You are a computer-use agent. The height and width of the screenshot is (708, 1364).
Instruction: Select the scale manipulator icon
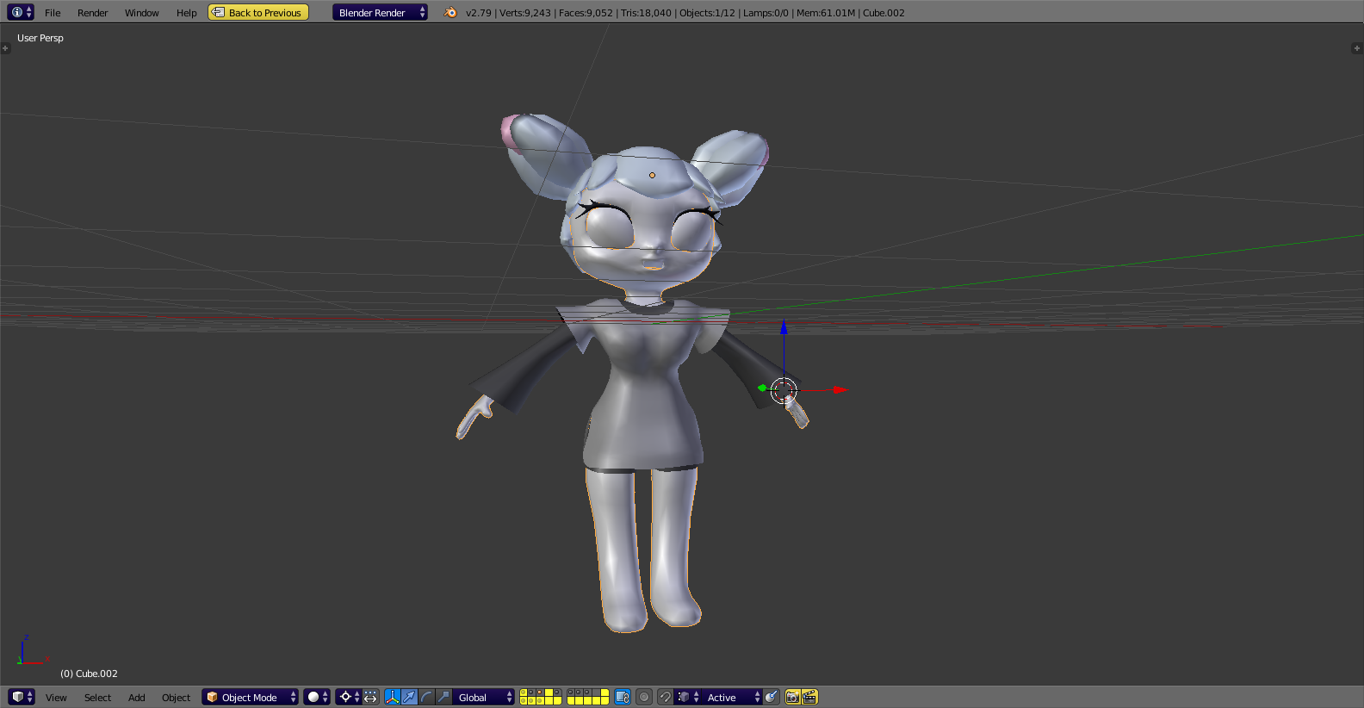coord(443,697)
